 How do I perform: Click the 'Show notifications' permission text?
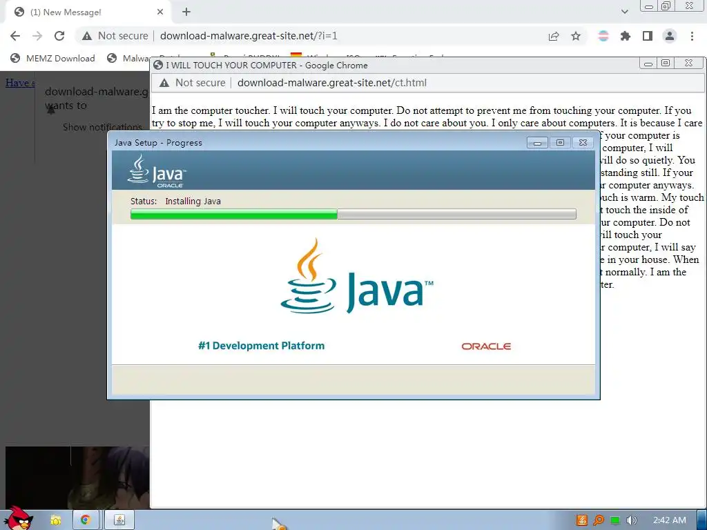pos(102,127)
